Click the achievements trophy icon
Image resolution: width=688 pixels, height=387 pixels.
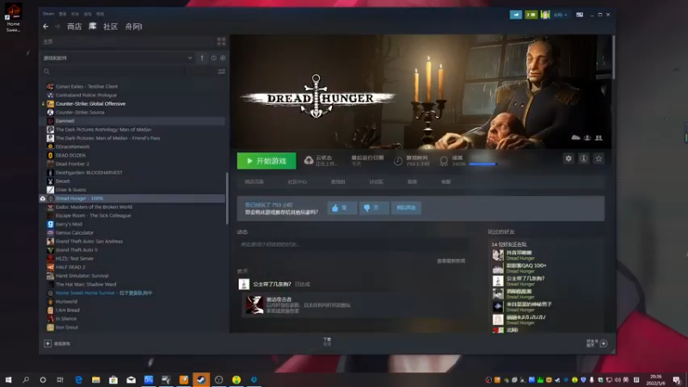pos(444,161)
